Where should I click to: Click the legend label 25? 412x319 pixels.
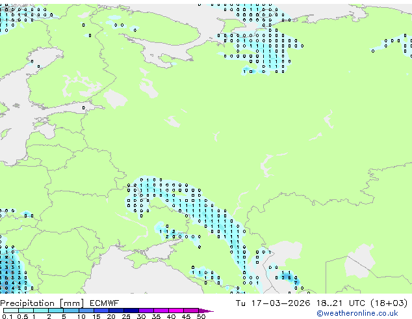click(x=126, y=316)
